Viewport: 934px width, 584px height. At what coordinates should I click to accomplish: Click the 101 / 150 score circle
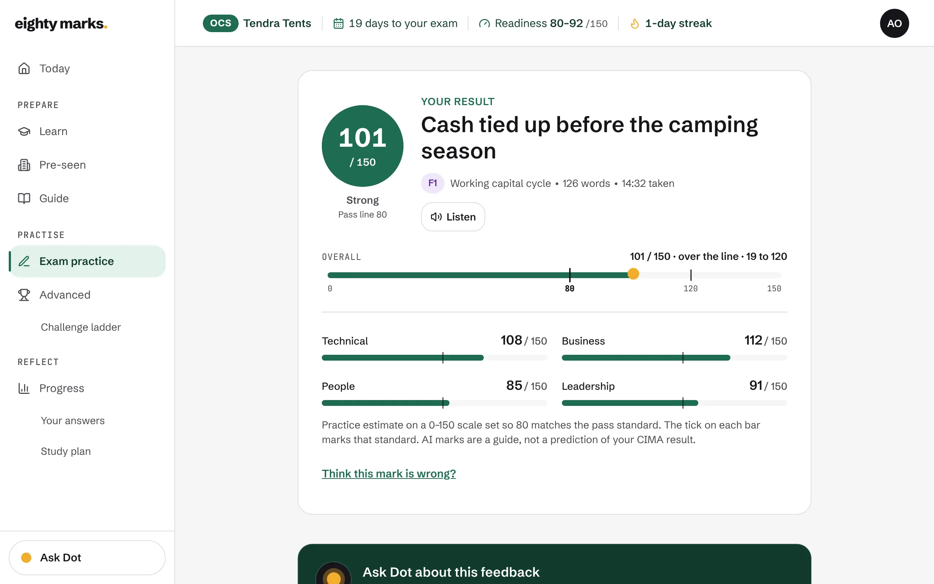pos(362,146)
